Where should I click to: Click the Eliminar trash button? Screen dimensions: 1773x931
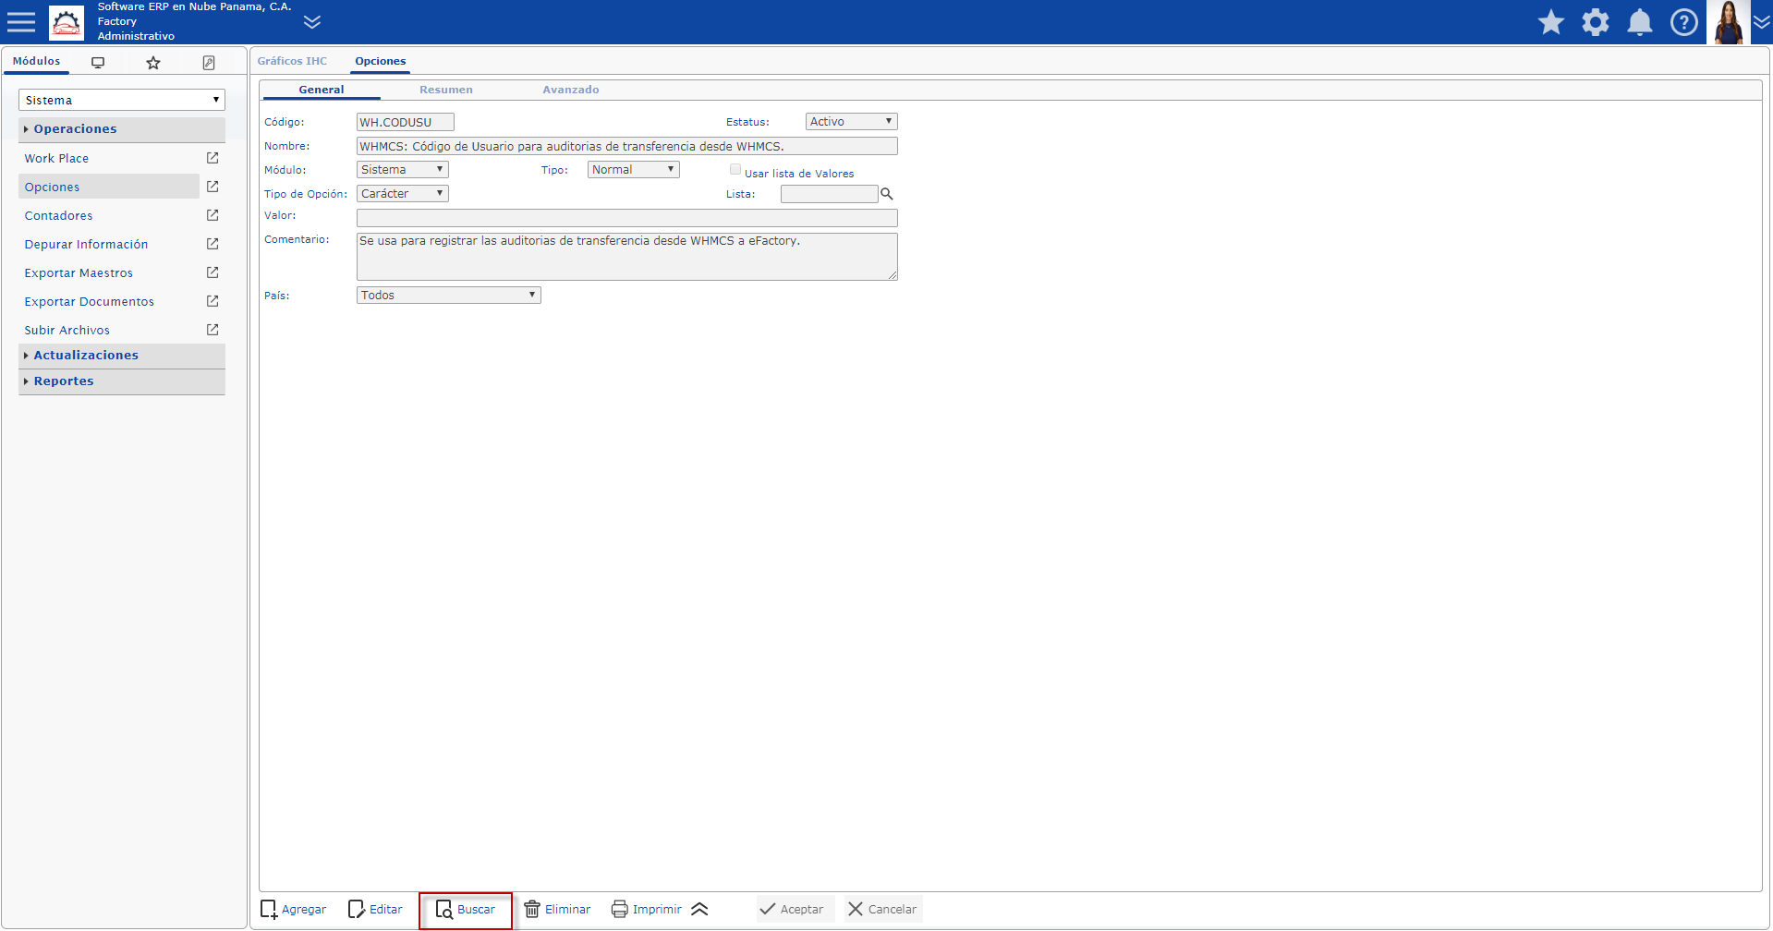coord(558,909)
